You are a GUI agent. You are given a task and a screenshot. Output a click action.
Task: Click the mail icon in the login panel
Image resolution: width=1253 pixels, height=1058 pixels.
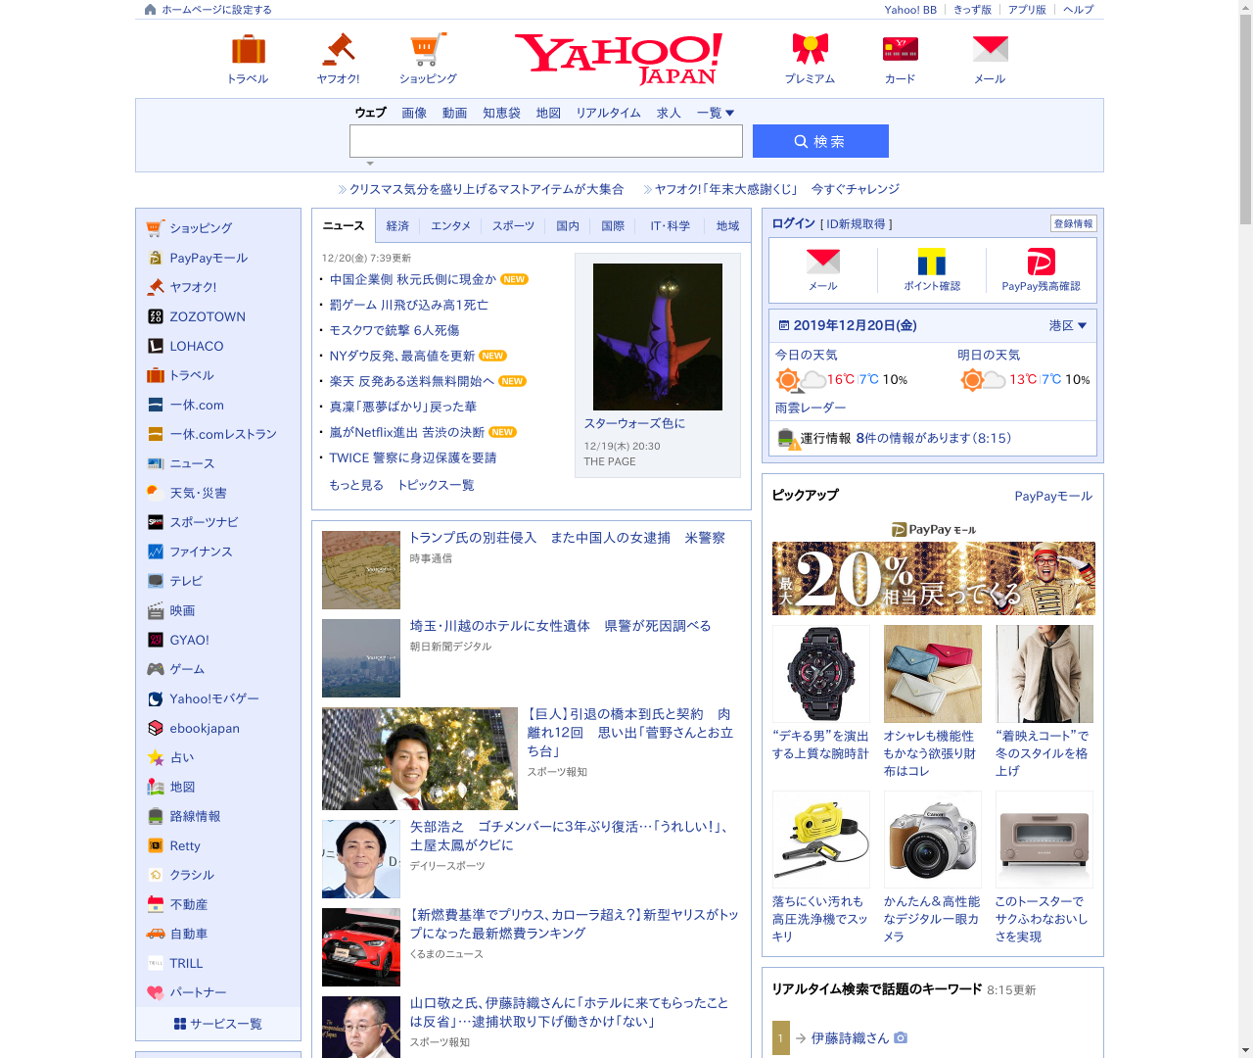[x=822, y=262]
